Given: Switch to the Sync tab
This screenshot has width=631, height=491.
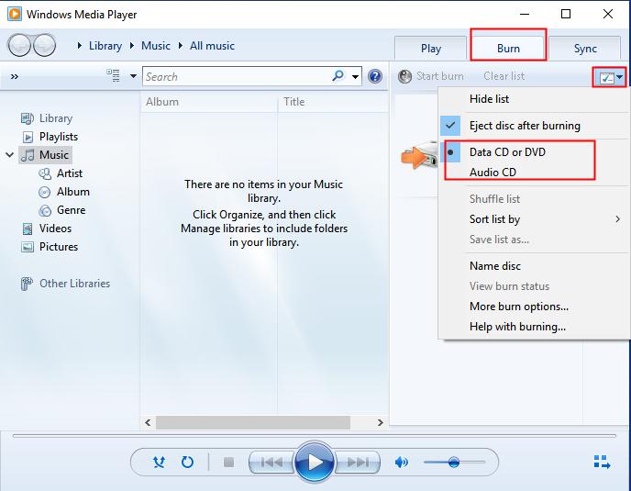Looking at the screenshot, I should click(x=585, y=49).
